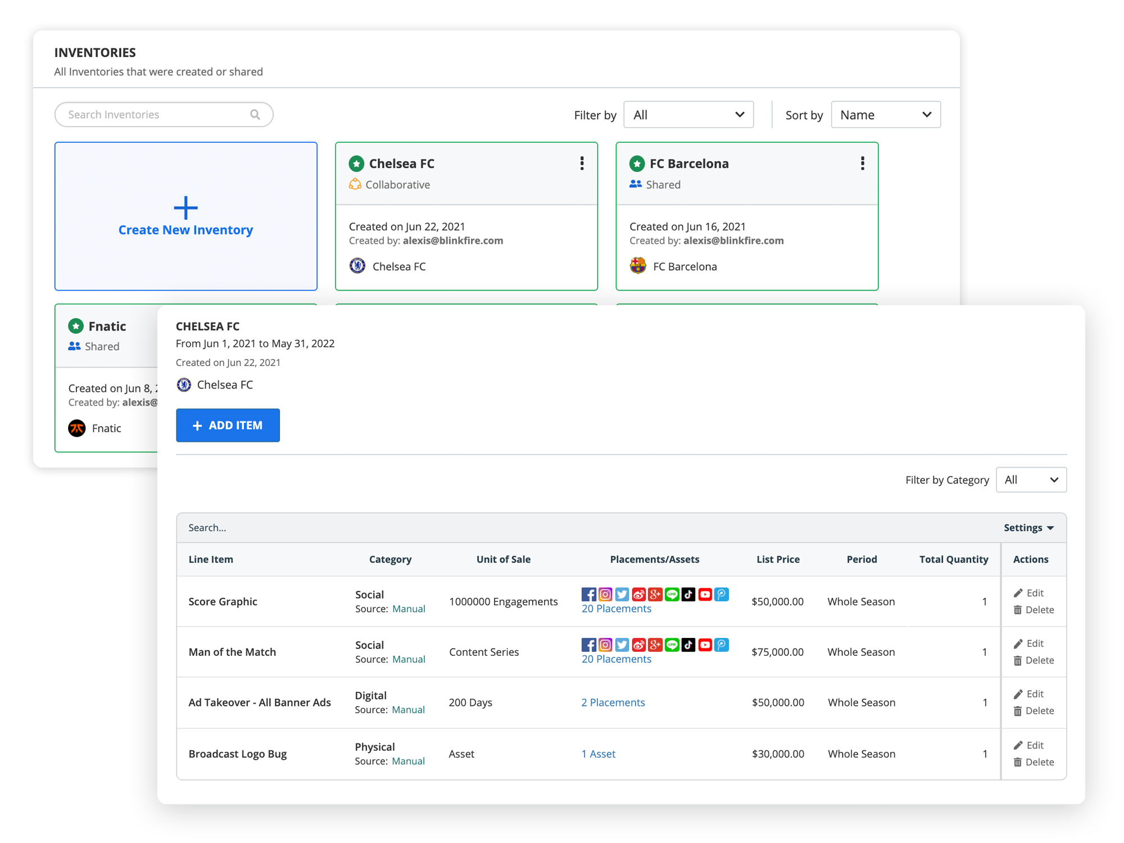Open the Filter by All dropdown

coord(688,115)
